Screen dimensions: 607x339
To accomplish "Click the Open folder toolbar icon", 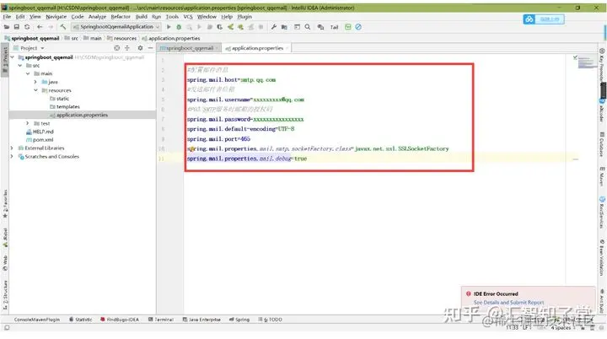I will [7, 27].
